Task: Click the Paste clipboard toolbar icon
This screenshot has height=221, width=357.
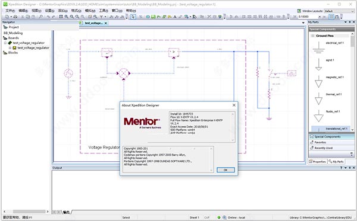Action: 33,17
